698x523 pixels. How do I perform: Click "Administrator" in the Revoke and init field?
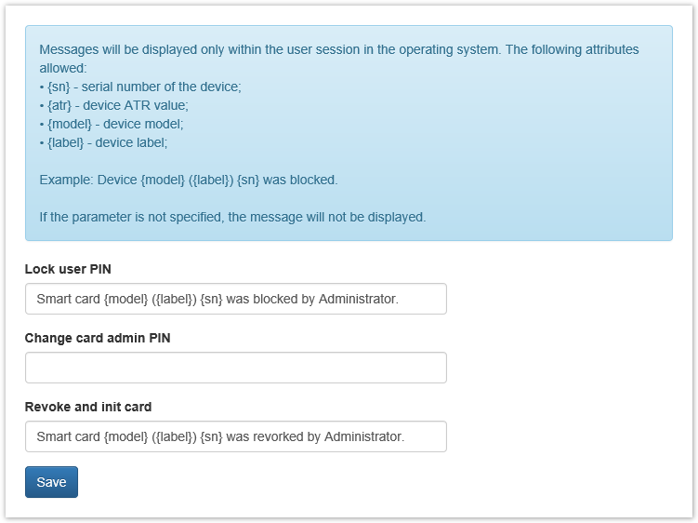point(363,436)
